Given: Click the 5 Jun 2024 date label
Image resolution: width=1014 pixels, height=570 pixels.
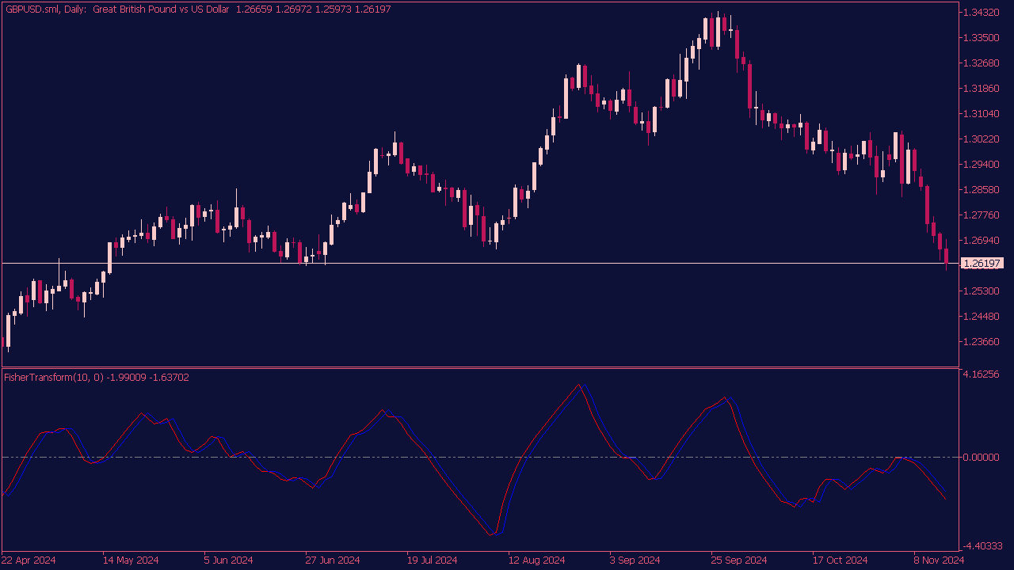Looking at the screenshot, I should tap(228, 560).
